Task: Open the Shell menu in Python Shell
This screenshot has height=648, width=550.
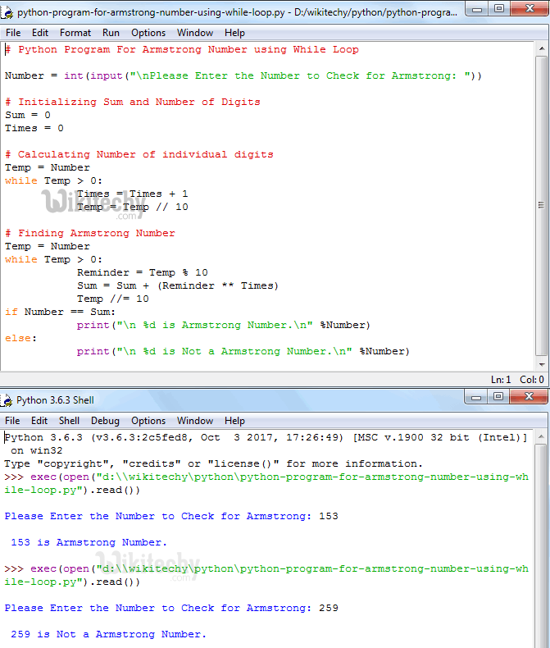Action: click(69, 421)
